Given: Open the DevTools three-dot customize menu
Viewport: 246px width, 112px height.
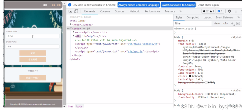Looking at the screenshot, I should point(236,11).
